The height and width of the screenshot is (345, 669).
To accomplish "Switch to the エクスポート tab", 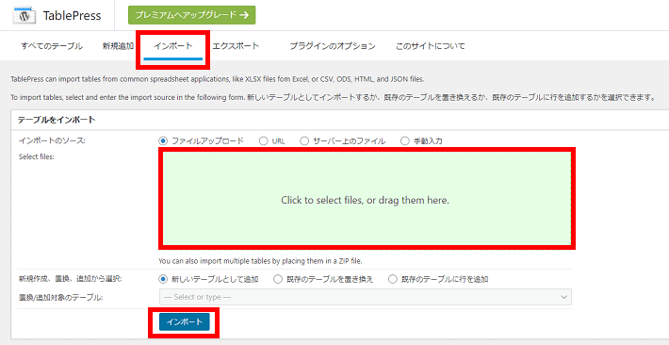I will click(236, 46).
